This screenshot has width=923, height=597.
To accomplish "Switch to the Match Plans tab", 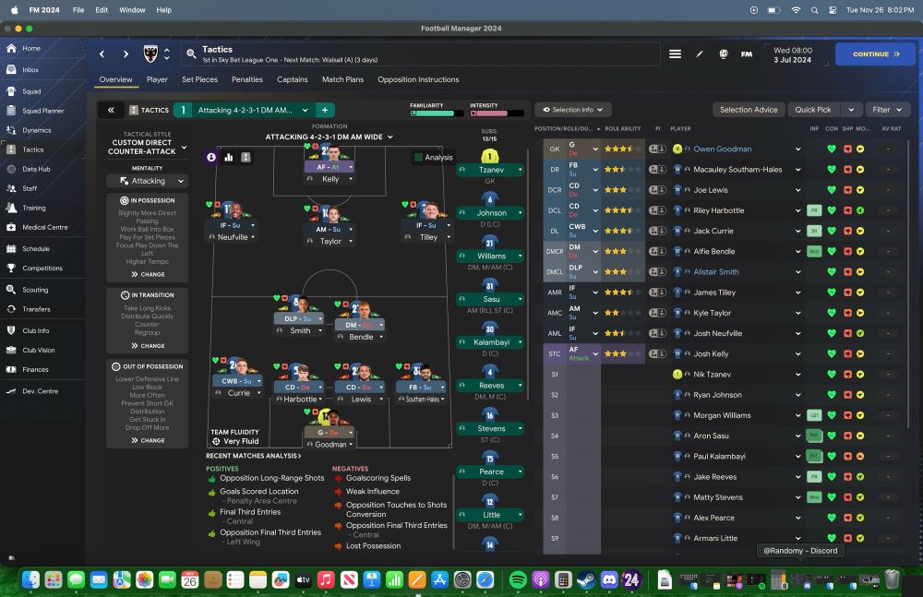I will pyautogui.click(x=342, y=79).
